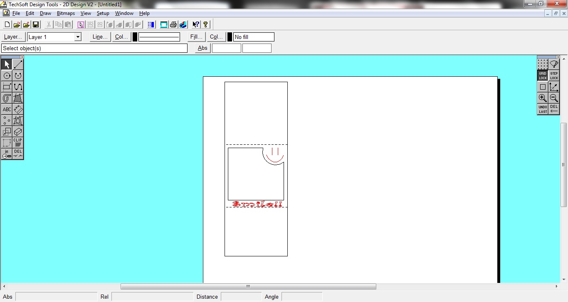This screenshot has height=302, width=568.
Task: Save the drawing with floppy icon
Action: (x=36, y=24)
